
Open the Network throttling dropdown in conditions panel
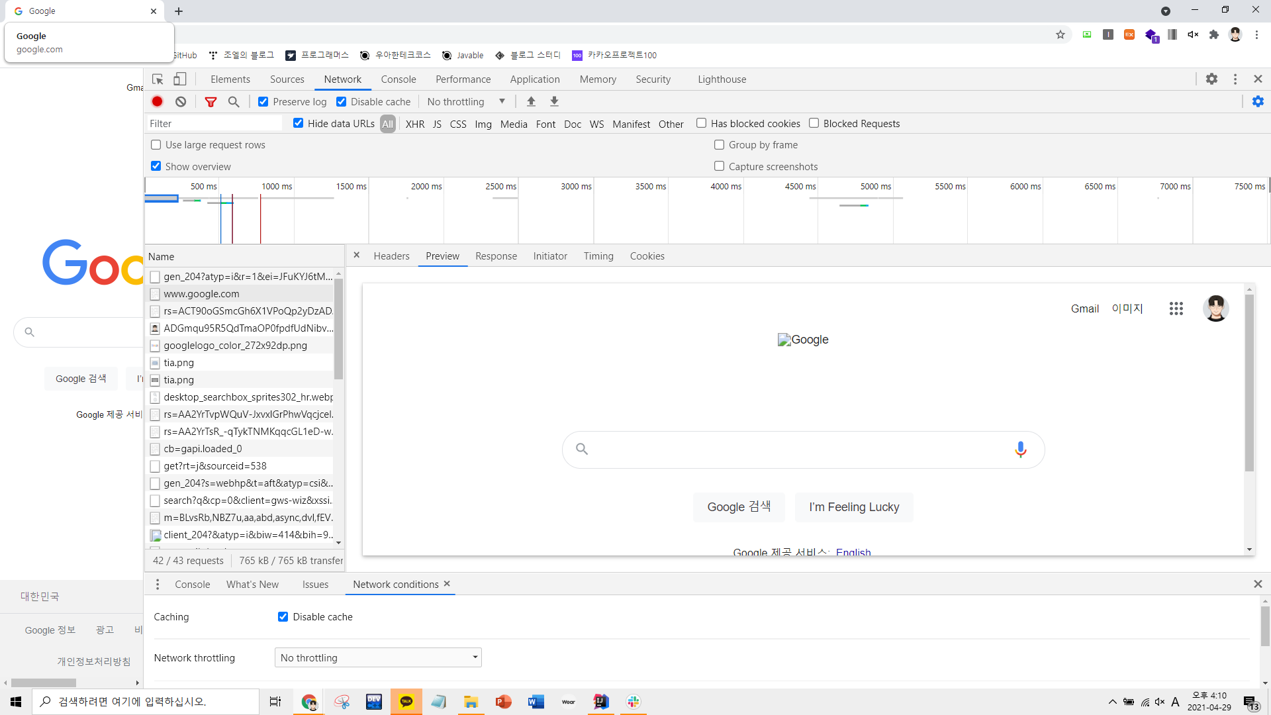[x=378, y=657]
